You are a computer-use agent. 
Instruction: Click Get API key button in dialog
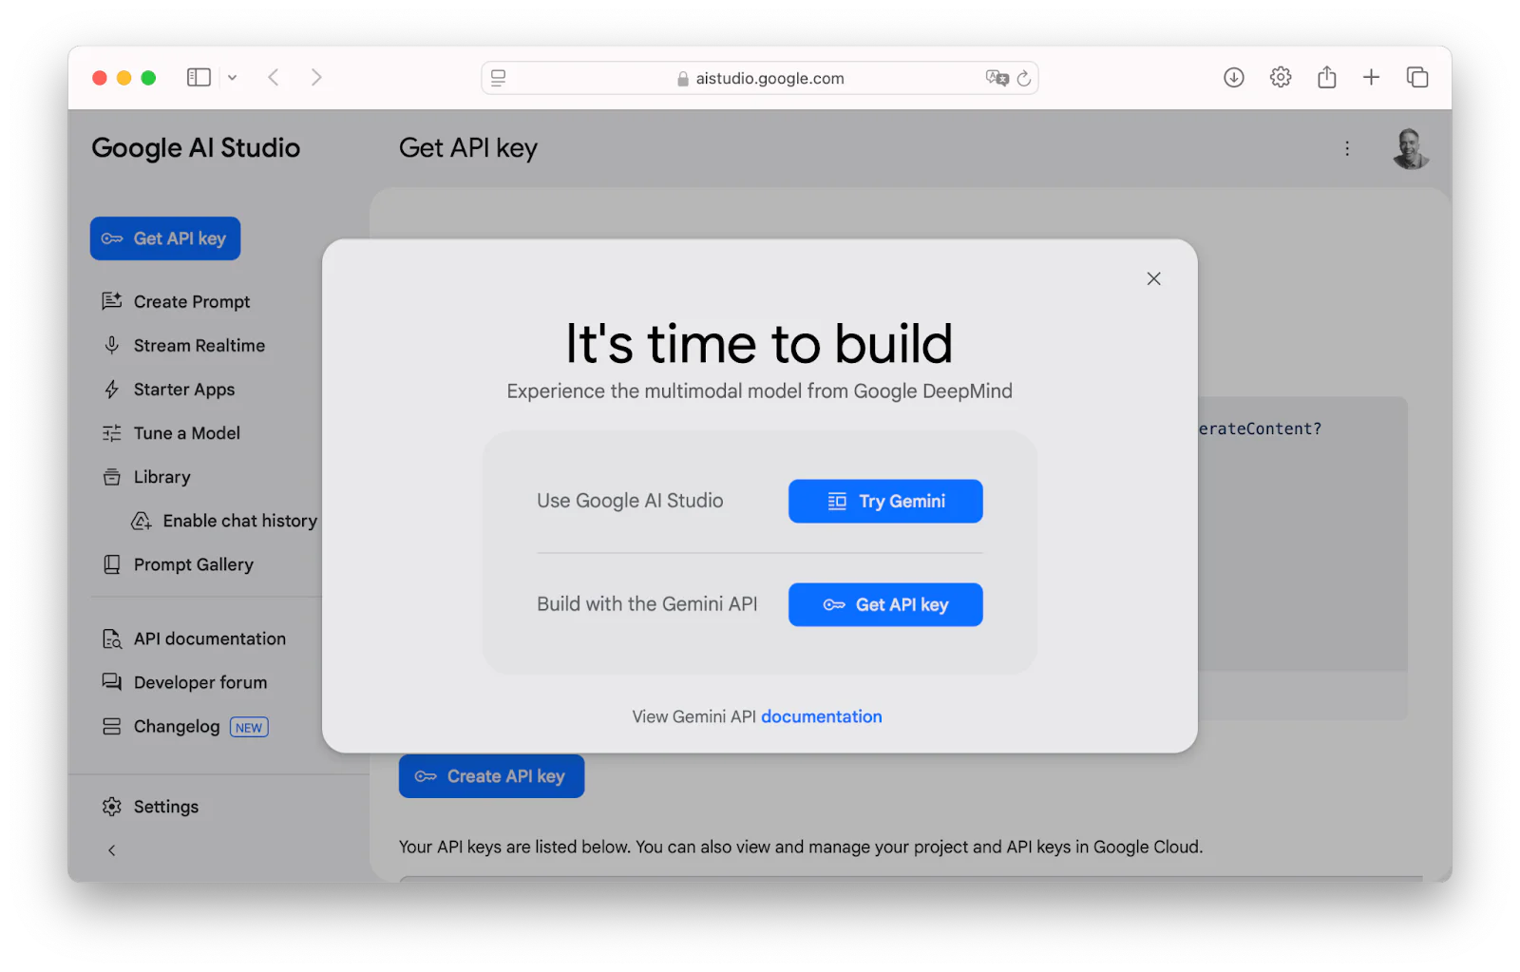(885, 604)
